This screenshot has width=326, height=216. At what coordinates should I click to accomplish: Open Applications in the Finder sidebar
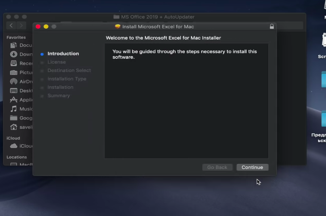(x=21, y=100)
